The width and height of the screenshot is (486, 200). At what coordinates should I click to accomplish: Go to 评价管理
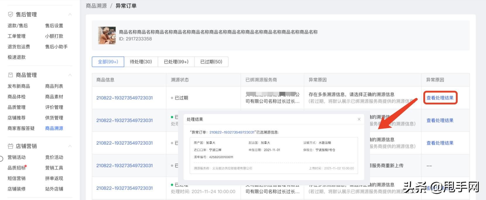pos(54,107)
